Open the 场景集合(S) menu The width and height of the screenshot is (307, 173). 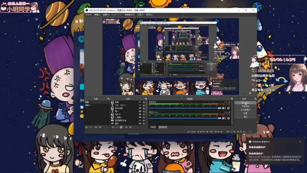click(129, 15)
